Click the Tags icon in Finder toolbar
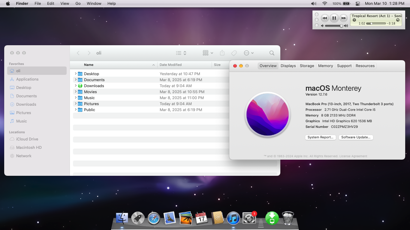 [x=234, y=53]
